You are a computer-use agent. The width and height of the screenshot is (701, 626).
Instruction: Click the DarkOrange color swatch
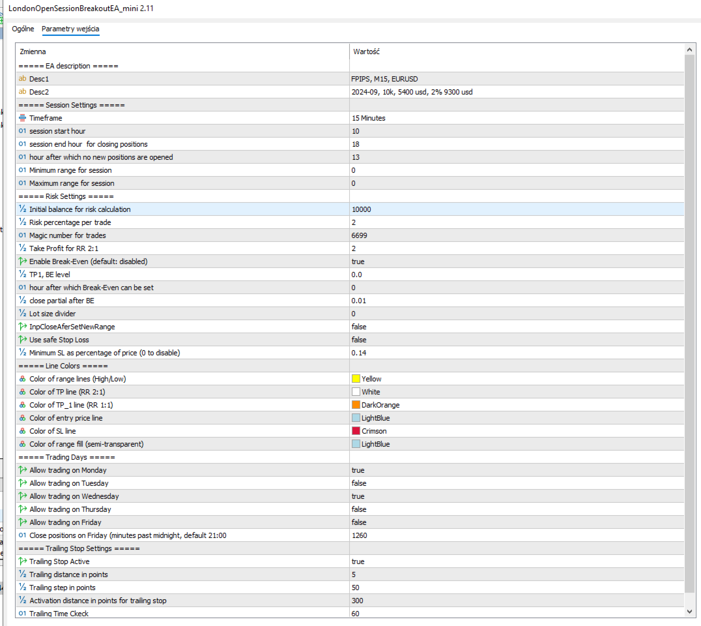pos(356,404)
